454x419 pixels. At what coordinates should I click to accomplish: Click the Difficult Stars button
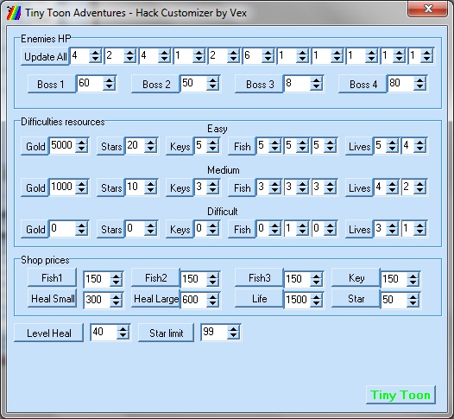(110, 229)
